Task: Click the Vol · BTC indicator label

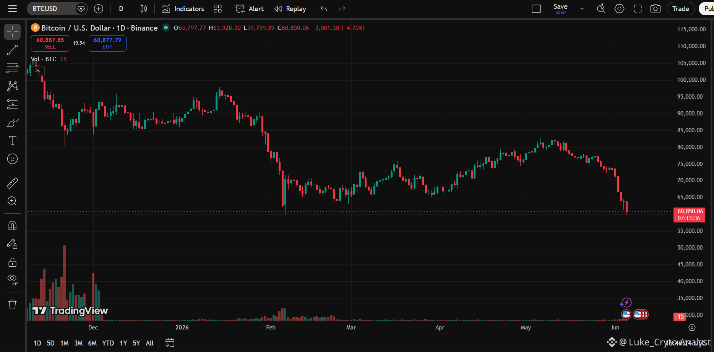Action: (x=44, y=59)
